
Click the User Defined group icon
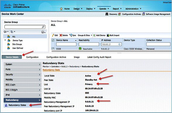point(8,48)
